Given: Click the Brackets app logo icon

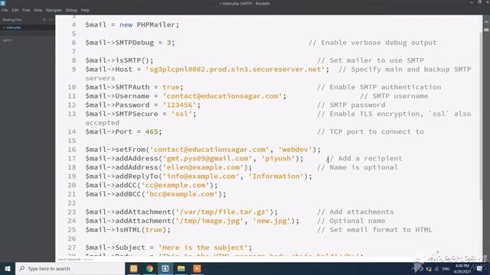Looking at the screenshot, I should (x=3, y=3).
